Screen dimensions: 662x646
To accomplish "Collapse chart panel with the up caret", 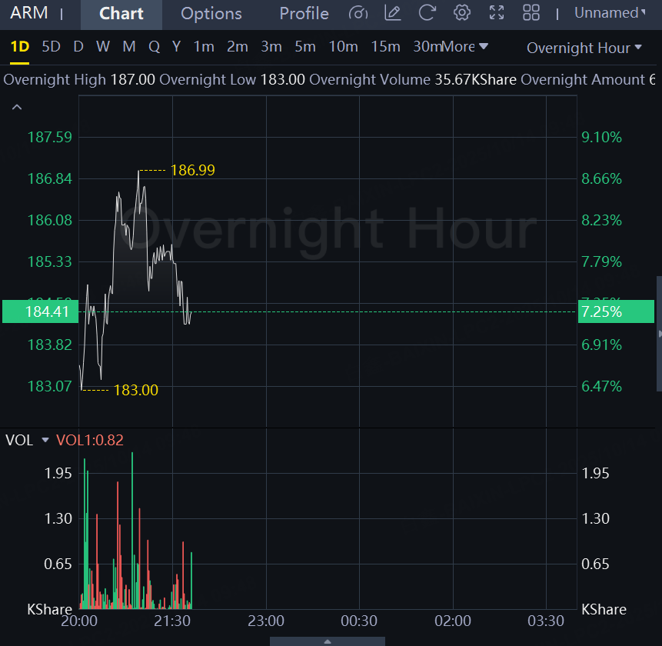I will pyautogui.click(x=16, y=108).
